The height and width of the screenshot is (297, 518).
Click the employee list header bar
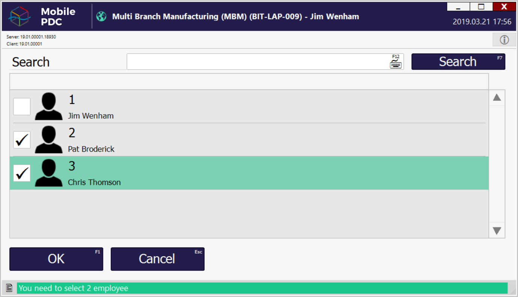(x=248, y=81)
